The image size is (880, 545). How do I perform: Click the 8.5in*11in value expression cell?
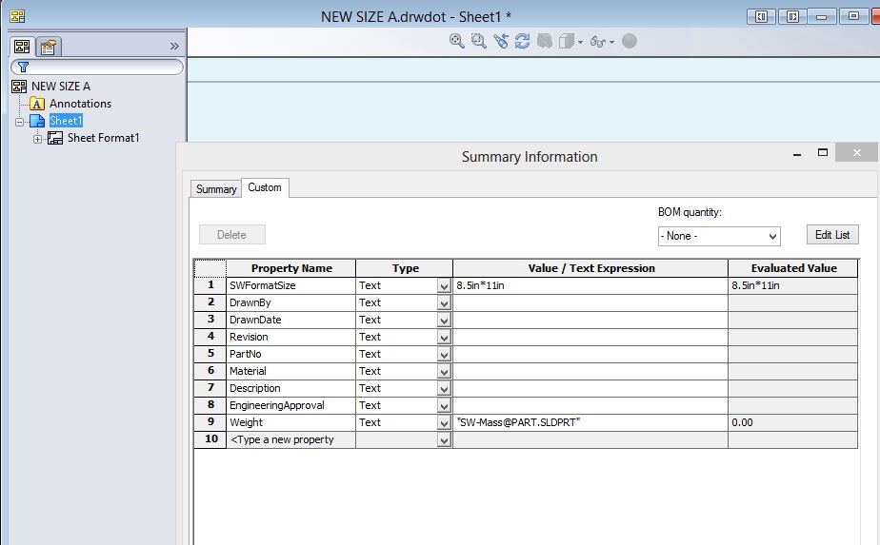tap(590, 285)
